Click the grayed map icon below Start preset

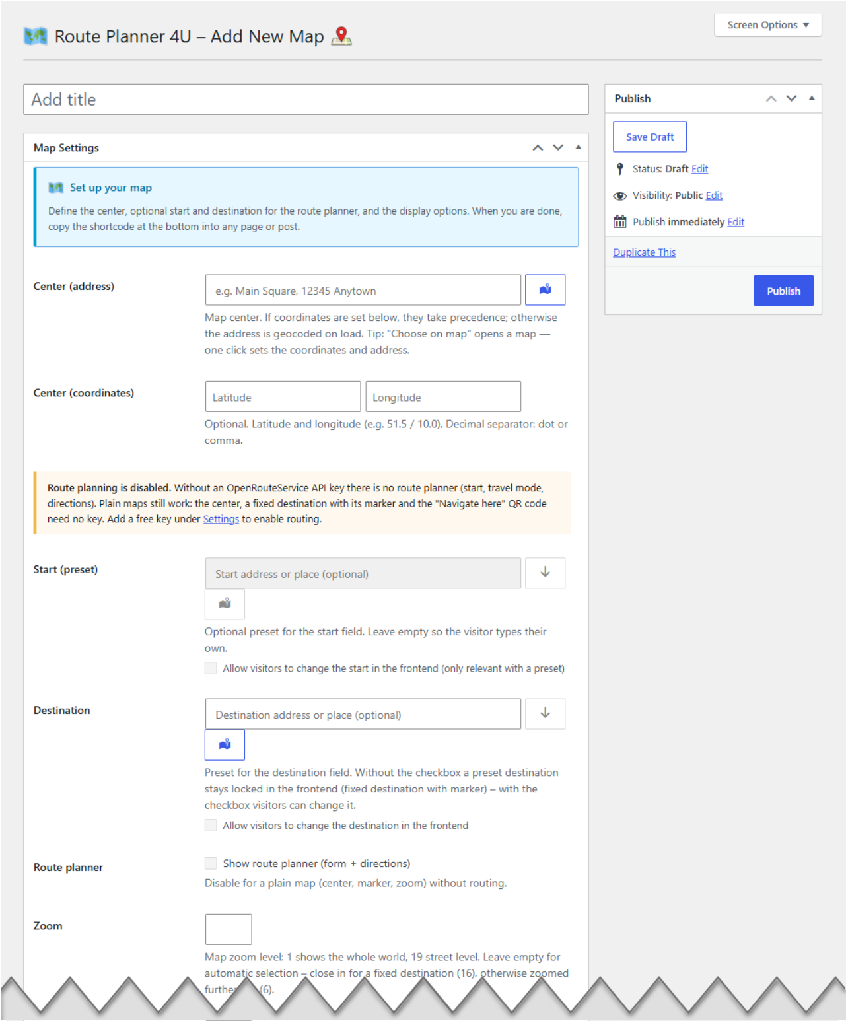tap(225, 604)
